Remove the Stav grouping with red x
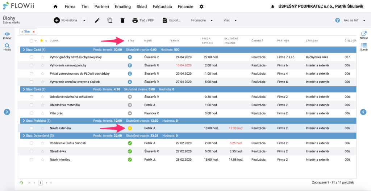This screenshot has height=191, width=371. point(34,31)
